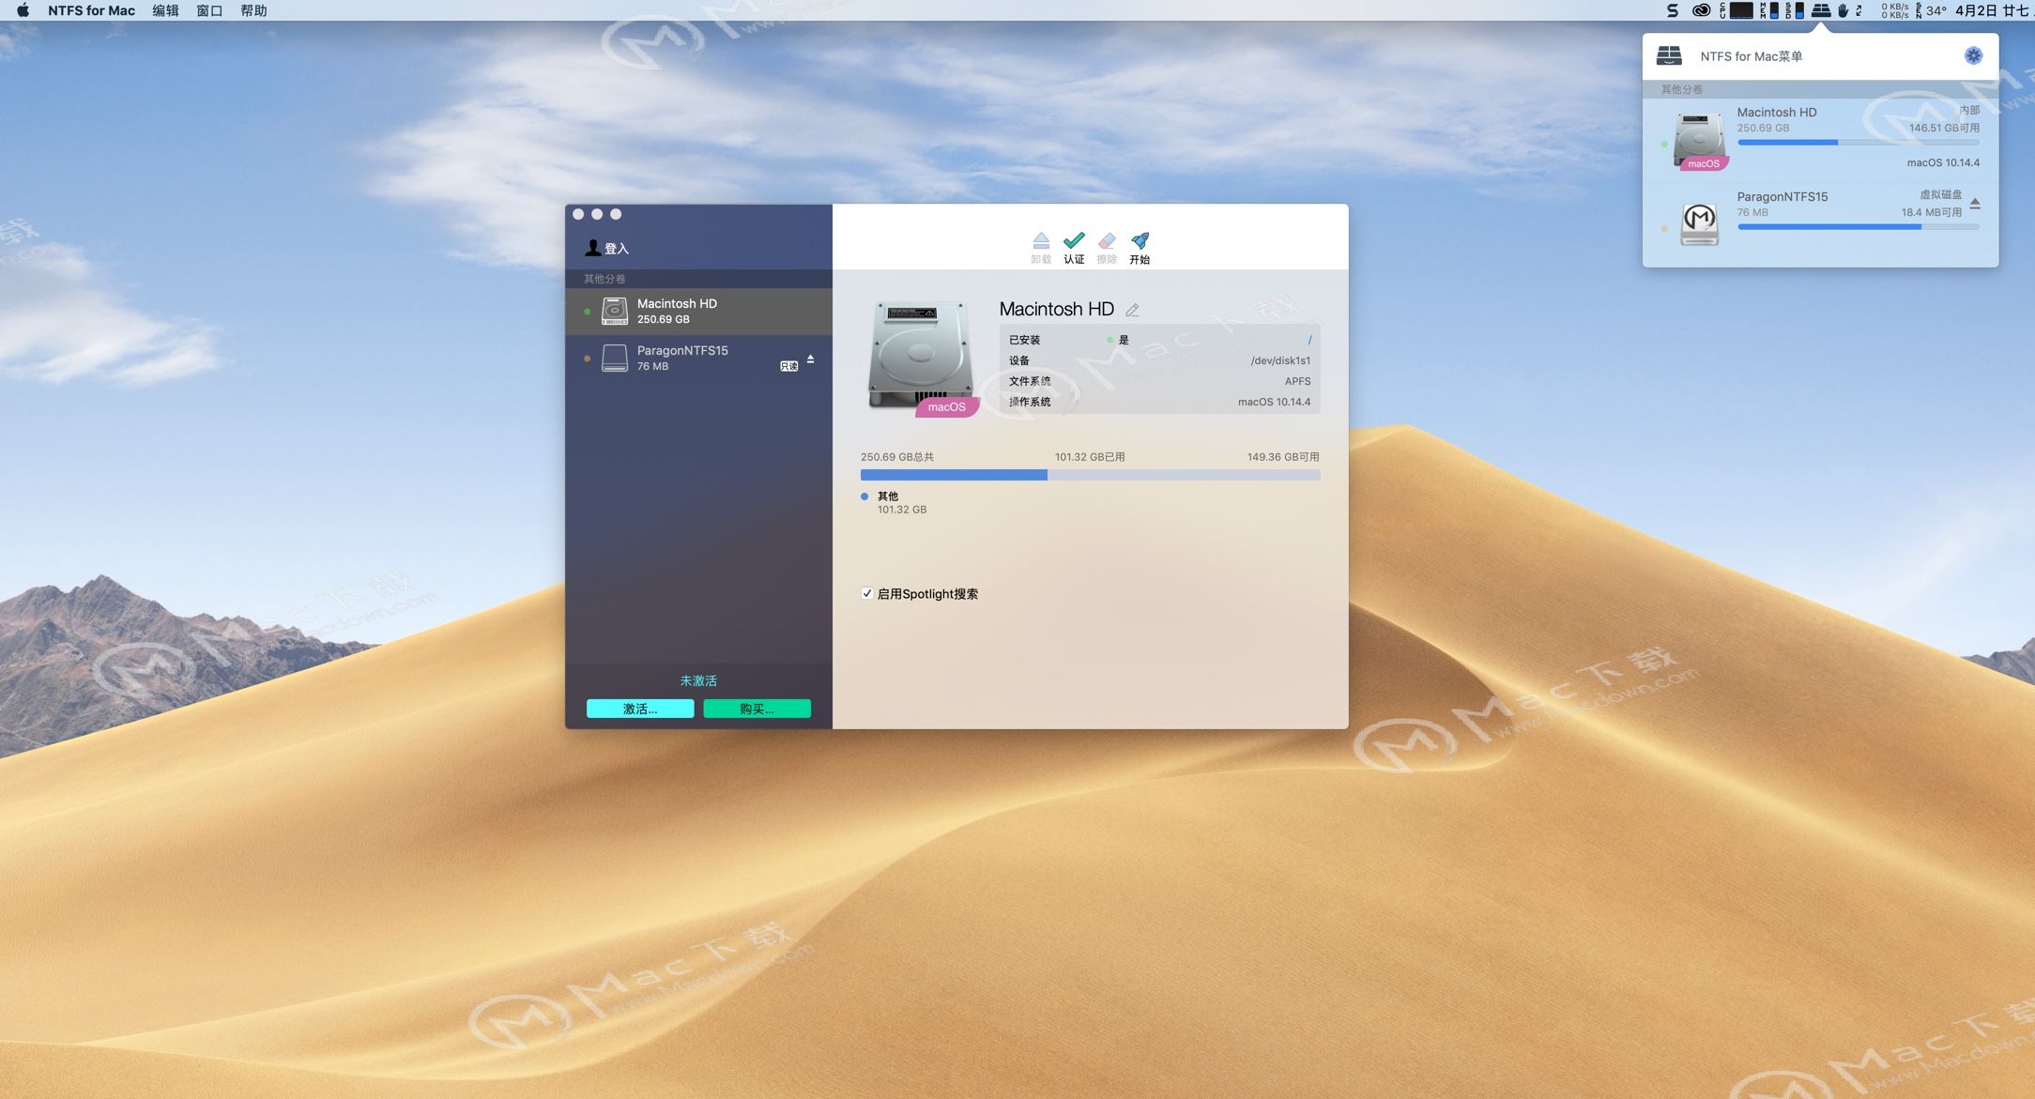Click the 101.32 GB已用 label
Viewport: 2035px width, 1099px height.
1090,457
